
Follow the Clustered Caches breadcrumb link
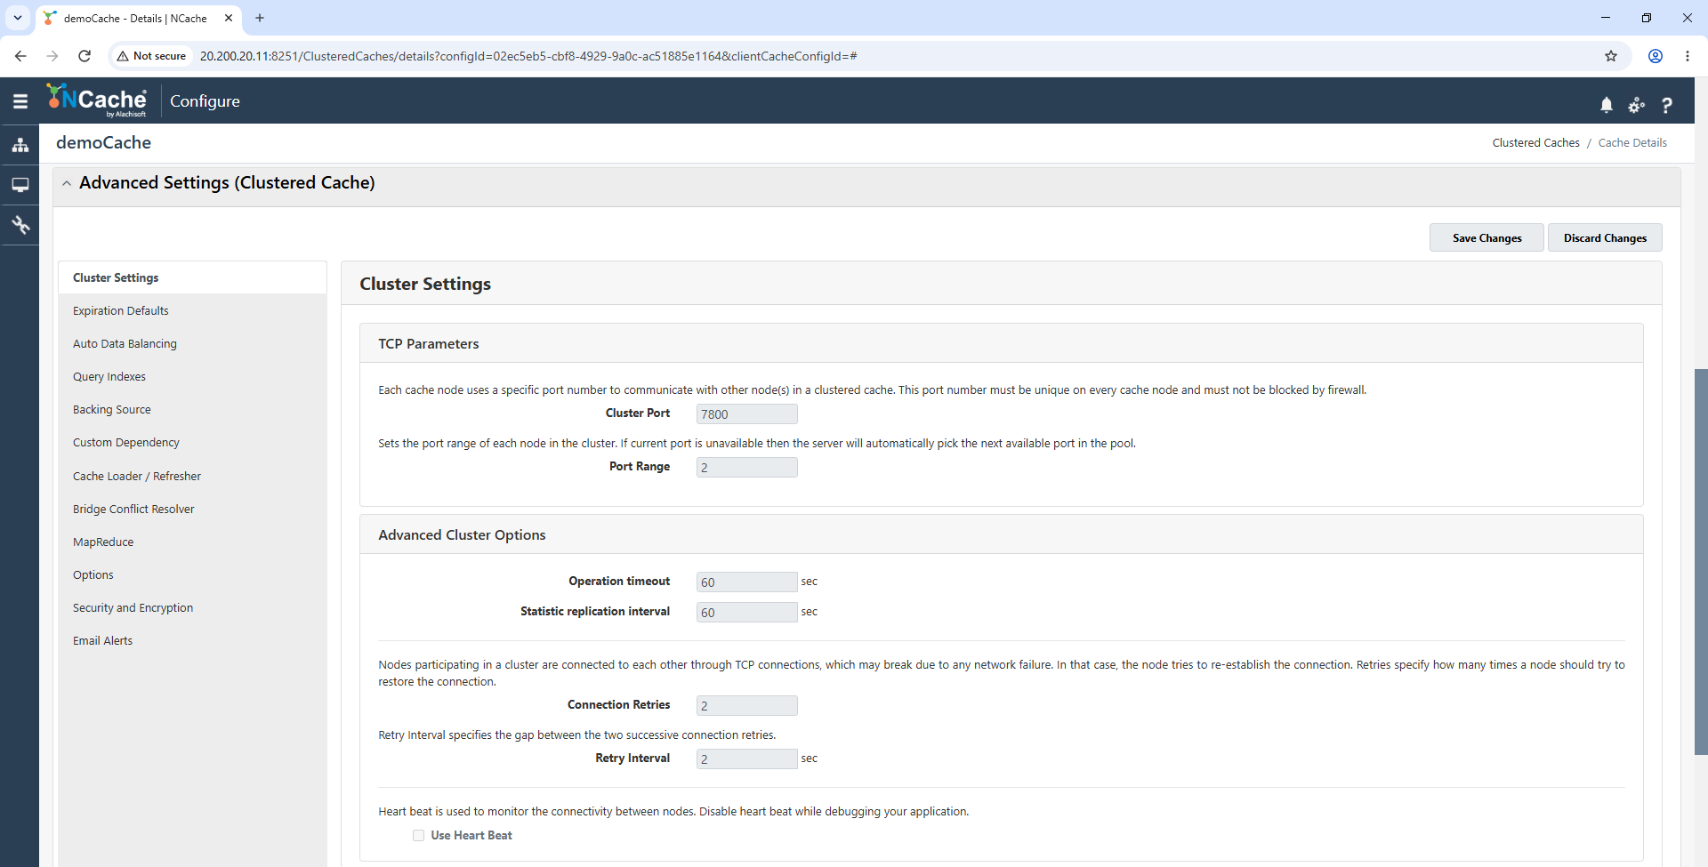click(1535, 142)
